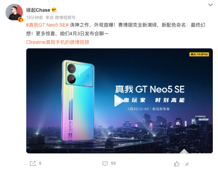218x170 pixels.
Task: Click the crown membership badge icon
Action: tap(54, 10)
